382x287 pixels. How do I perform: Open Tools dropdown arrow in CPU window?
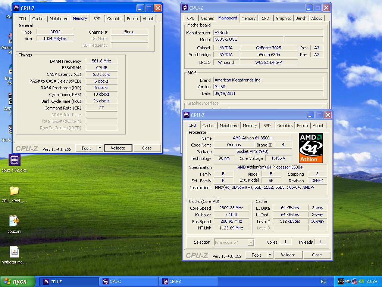point(270,255)
